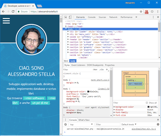Open the hamburger menu on the webpage

click(6, 21)
